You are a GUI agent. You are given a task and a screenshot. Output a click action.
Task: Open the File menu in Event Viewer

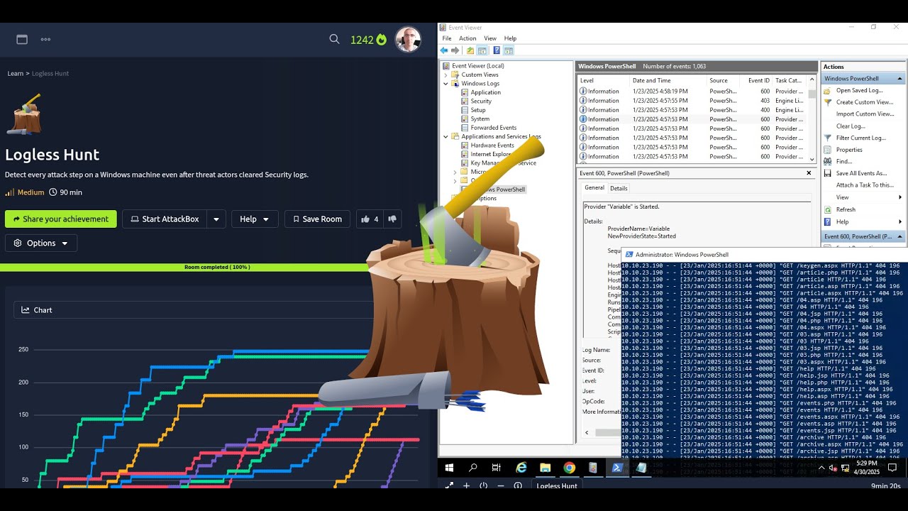coord(447,38)
